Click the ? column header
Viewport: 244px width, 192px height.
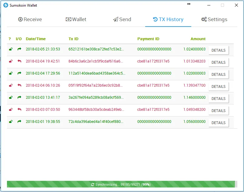10,39
